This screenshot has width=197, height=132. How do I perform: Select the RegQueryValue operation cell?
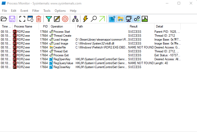point(61,63)
